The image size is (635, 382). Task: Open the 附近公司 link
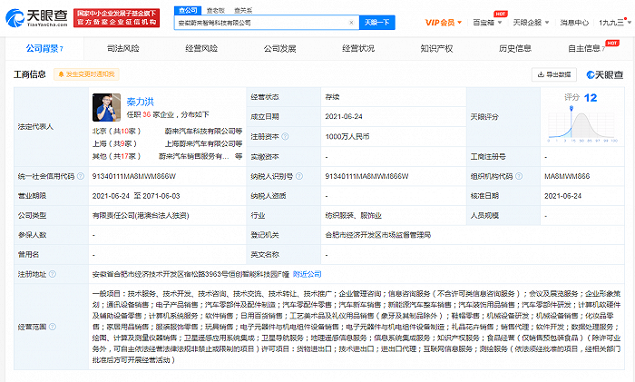[x=307, y=274]
